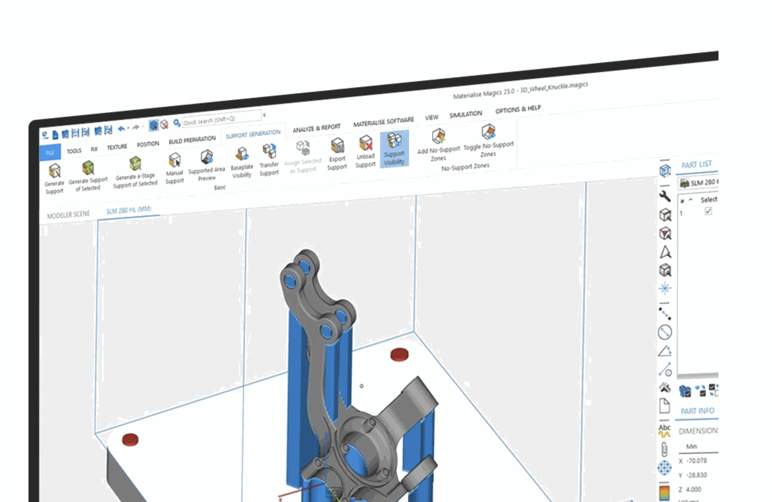772x502 pixels.
Task: Open the Build Preparation ribbon tab
Action: click(x=192, y=139)
